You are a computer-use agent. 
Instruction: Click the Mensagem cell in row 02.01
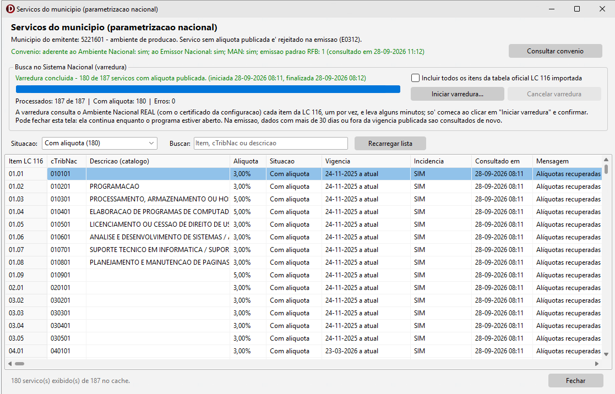click(567, 287)
